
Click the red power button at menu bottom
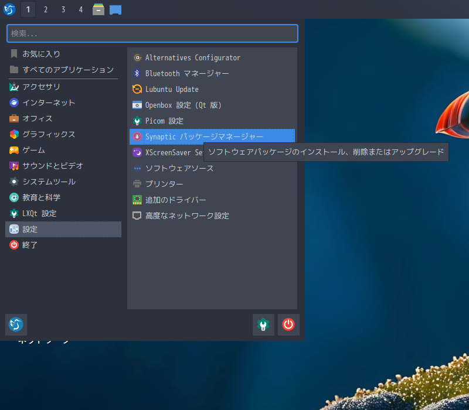(288, 324)
